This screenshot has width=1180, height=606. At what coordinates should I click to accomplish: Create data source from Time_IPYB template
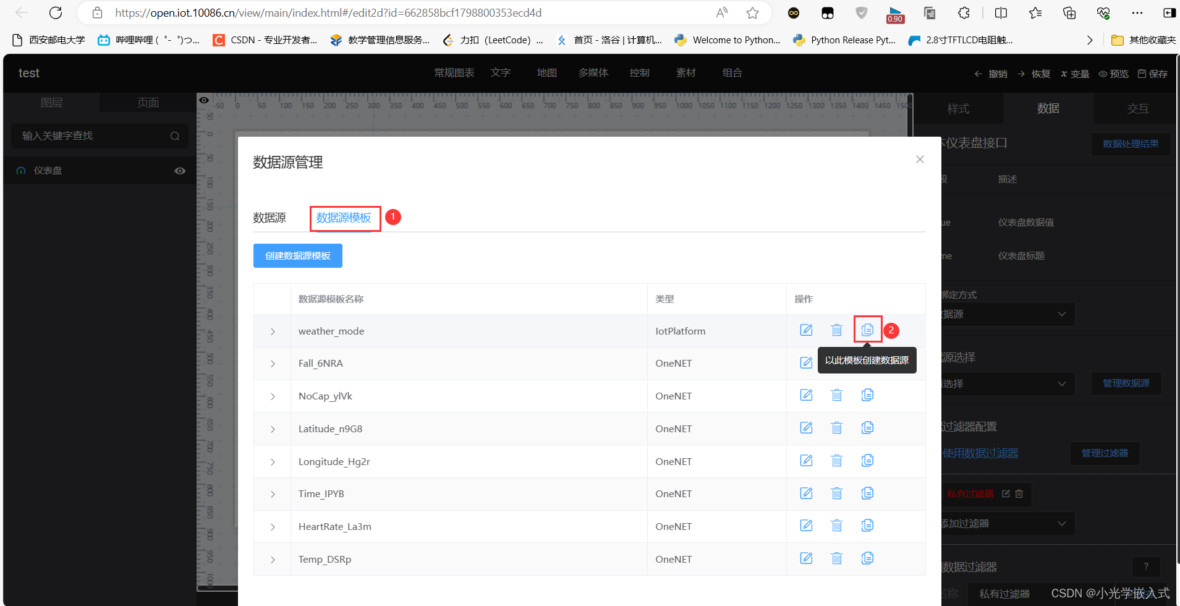867,493
